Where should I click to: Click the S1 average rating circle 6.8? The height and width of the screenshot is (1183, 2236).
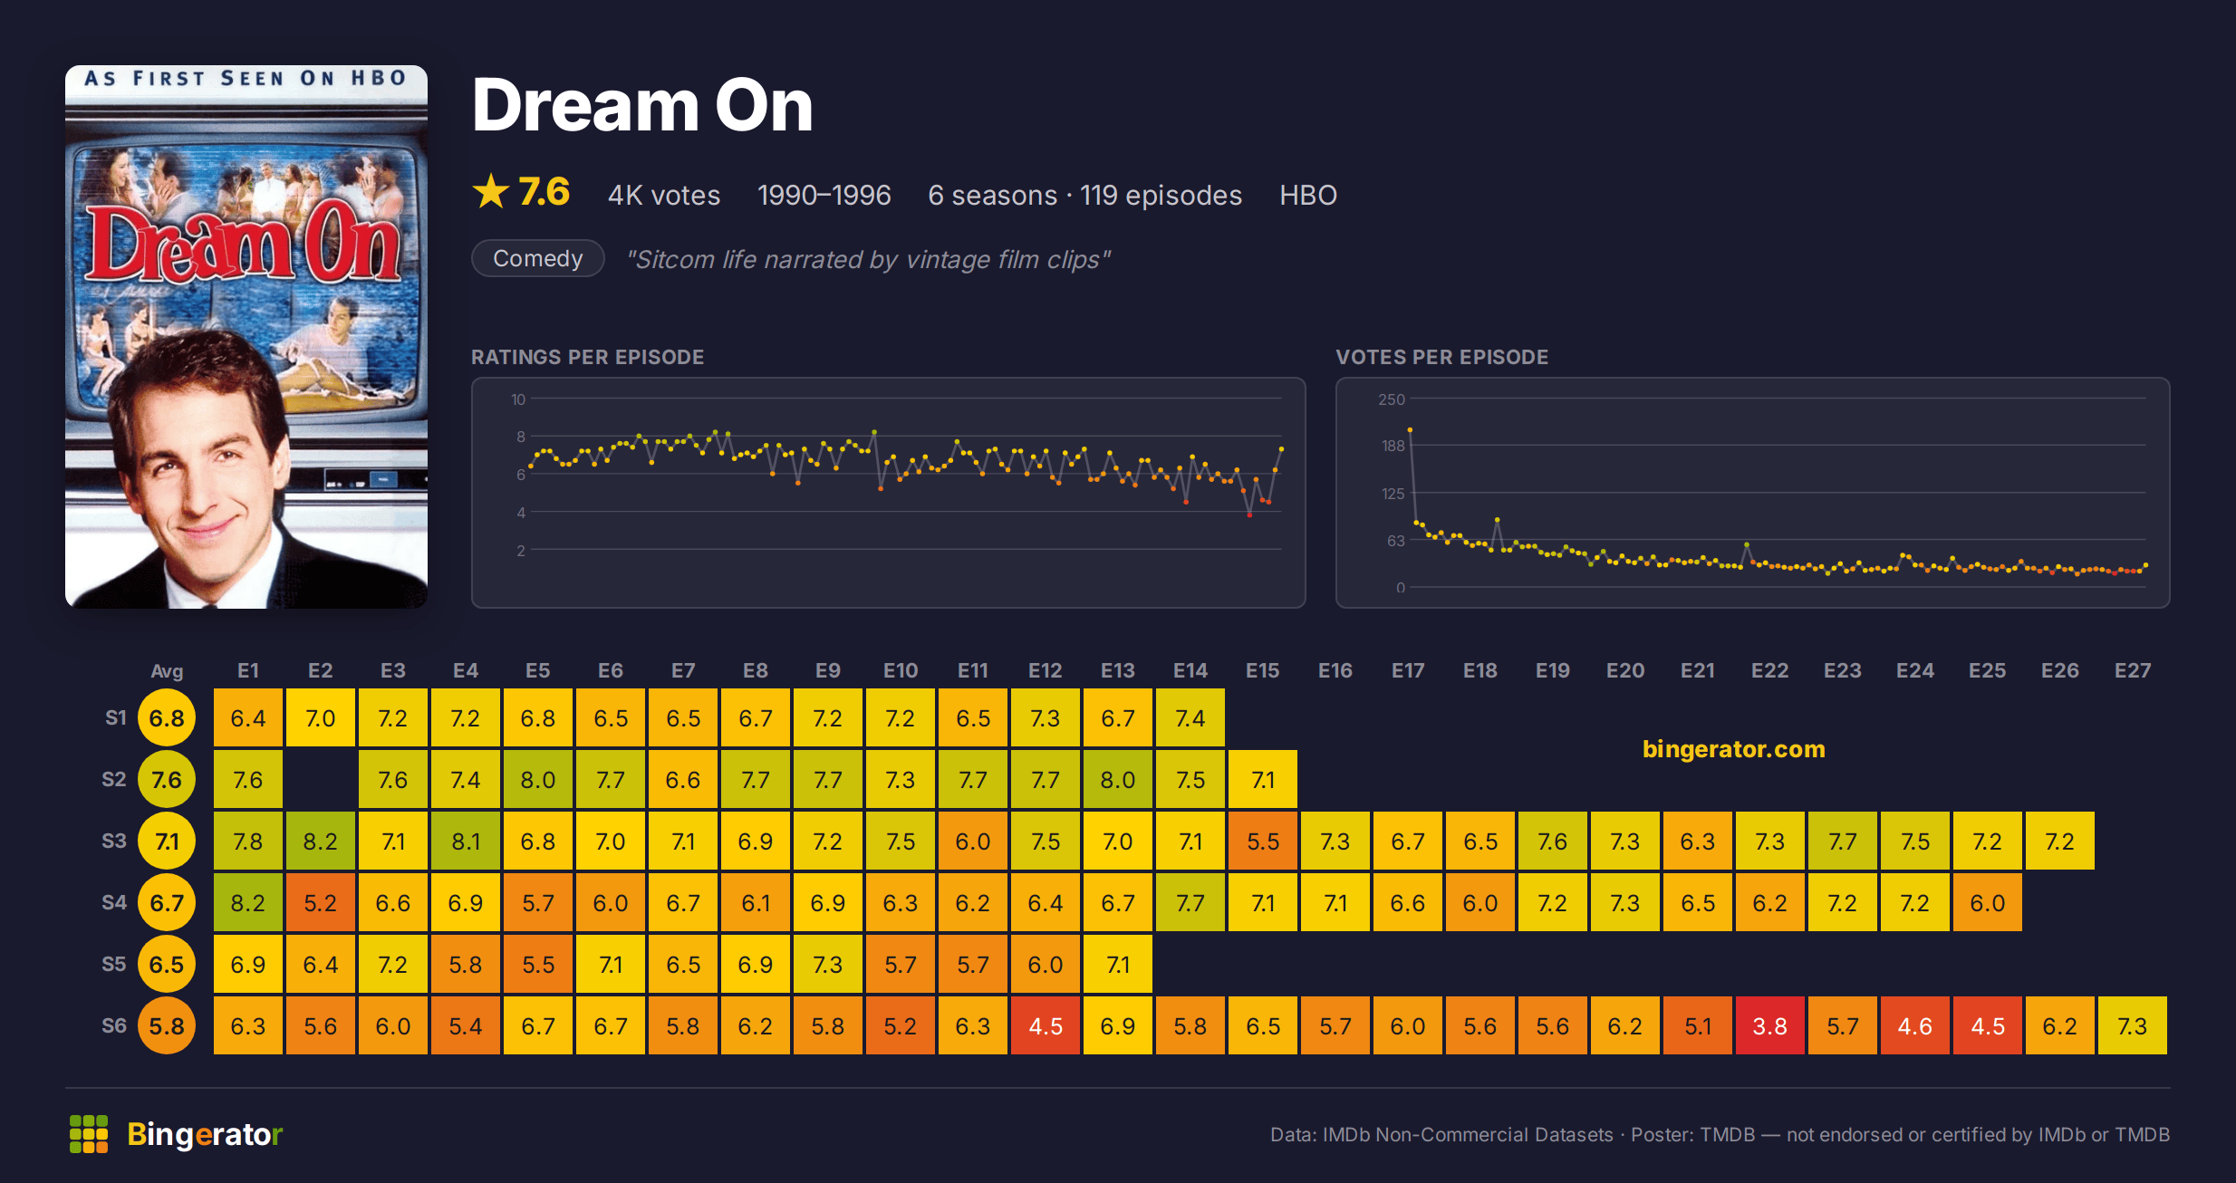167,718
